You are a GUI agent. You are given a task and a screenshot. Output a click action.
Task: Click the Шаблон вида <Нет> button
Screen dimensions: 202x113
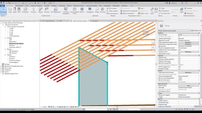click(x=188, y=86)
